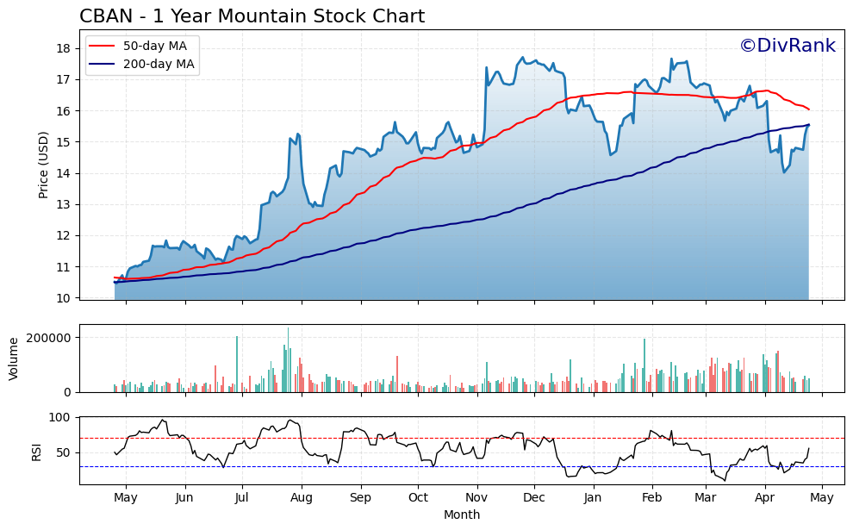This screenshot has width=853, height=530.
Task: Select the "200-day MA" legend label
Action: [159, 65]
